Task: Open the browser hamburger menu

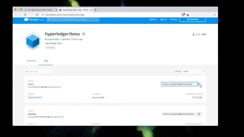Action: pos(215,15)
